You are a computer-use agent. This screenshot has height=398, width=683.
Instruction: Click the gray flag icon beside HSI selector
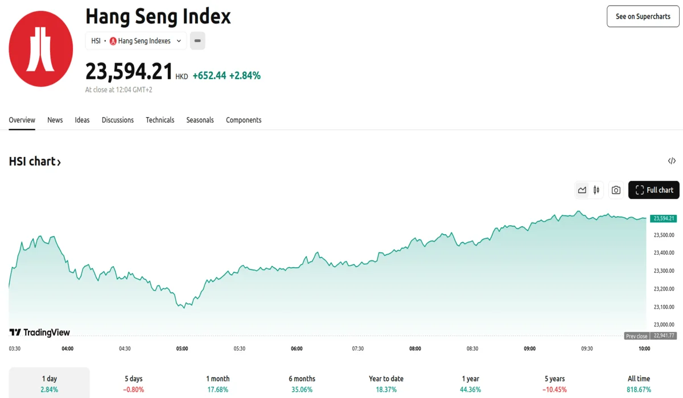coord(198,41)
